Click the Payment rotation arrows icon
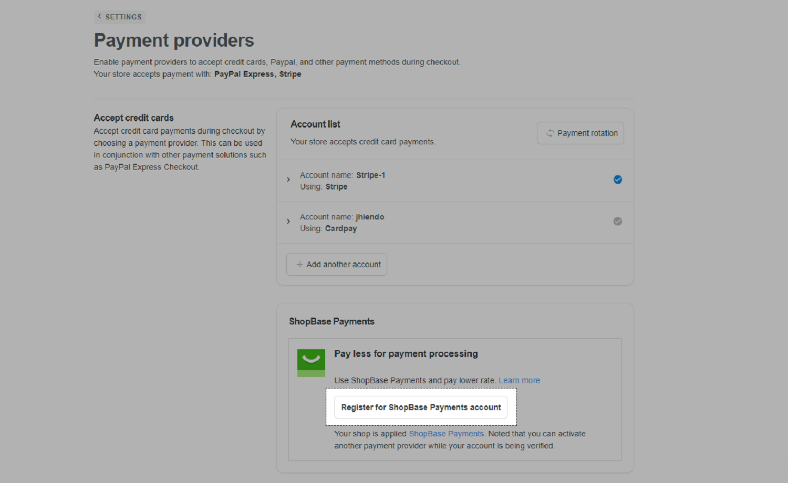788x483 pixels. pyautogui.click(x=550, y=133)
